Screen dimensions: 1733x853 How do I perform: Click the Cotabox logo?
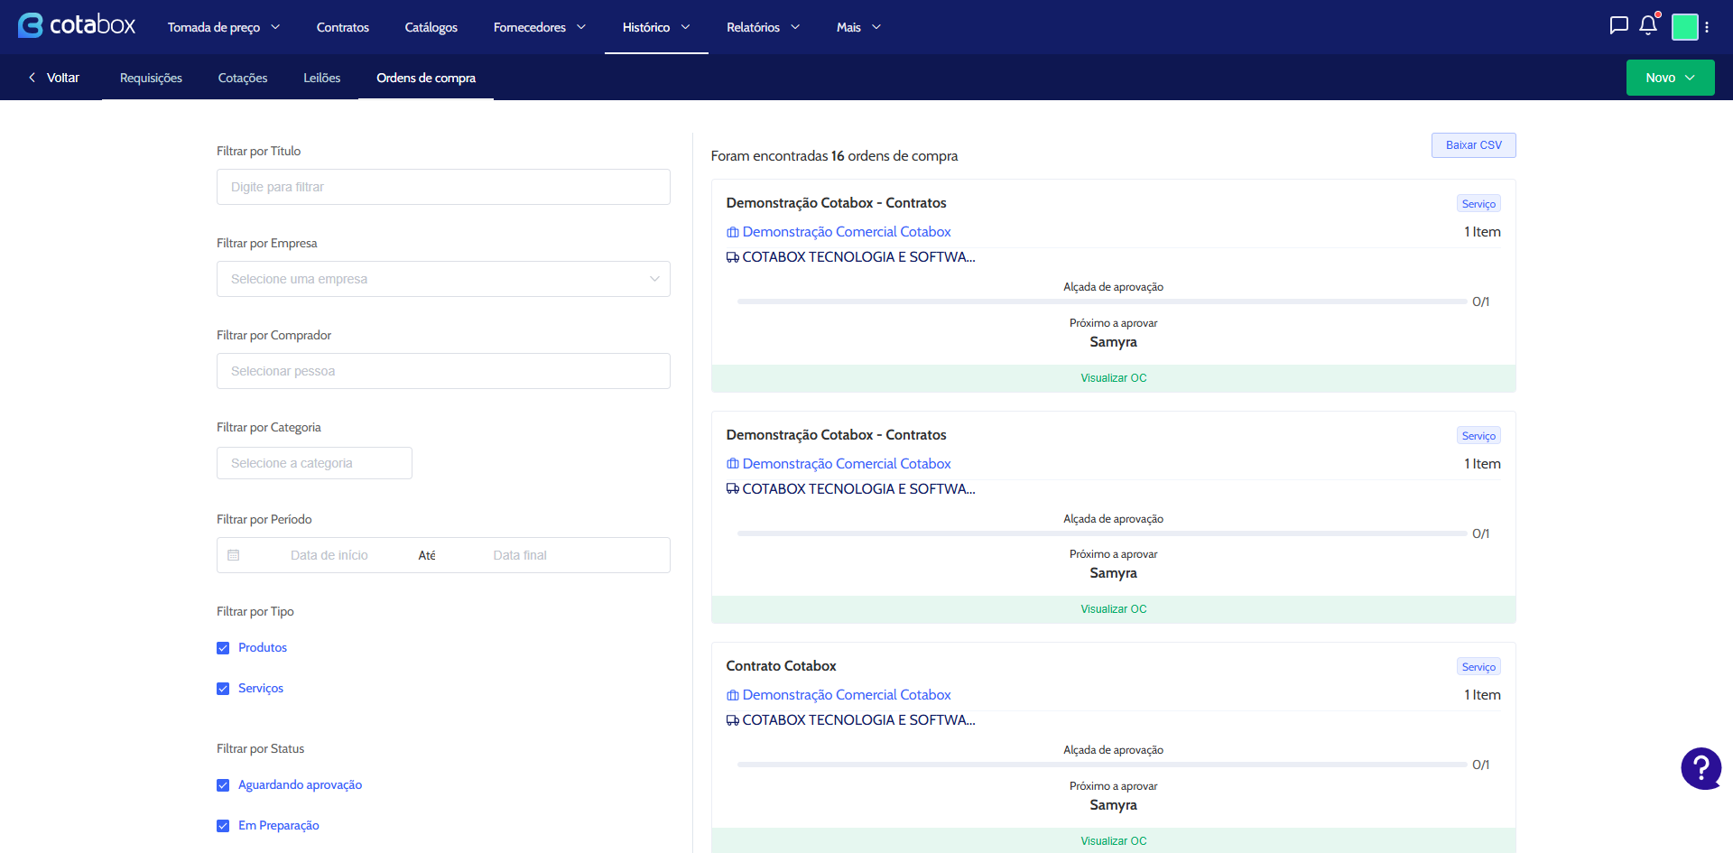(77, 25)
